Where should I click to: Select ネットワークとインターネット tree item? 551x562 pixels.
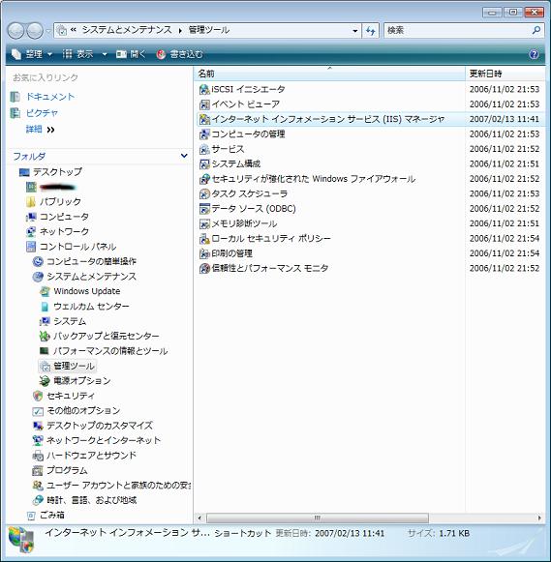pos(104,441)
